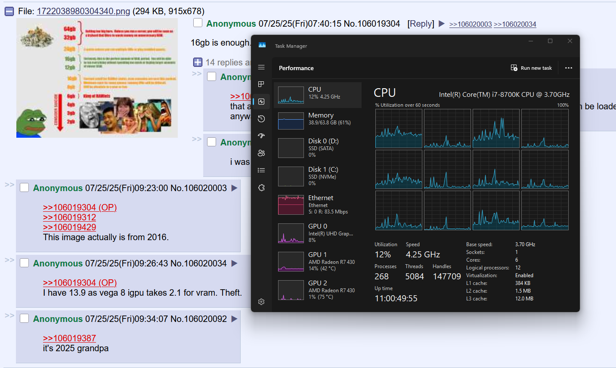
Task: Tick checkbox for post 106020003
Action: [25, 187]
